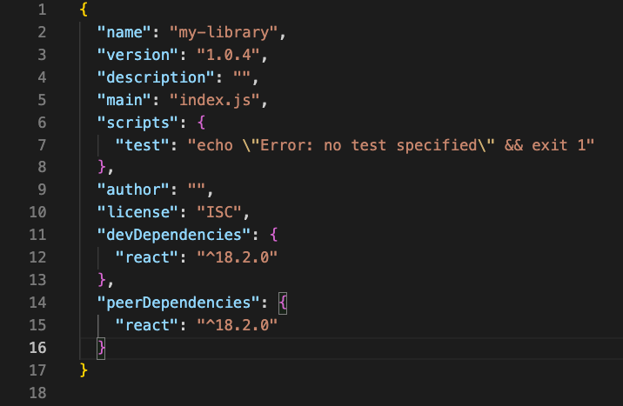
Task: Click line number 1 in gutter
Action: [x=42, y=10]
